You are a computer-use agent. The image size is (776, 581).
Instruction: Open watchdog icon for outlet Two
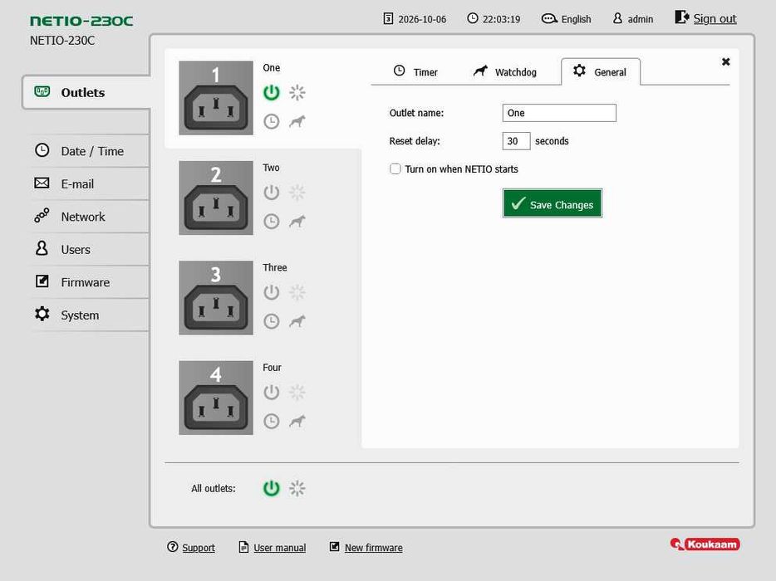[297, 222]
